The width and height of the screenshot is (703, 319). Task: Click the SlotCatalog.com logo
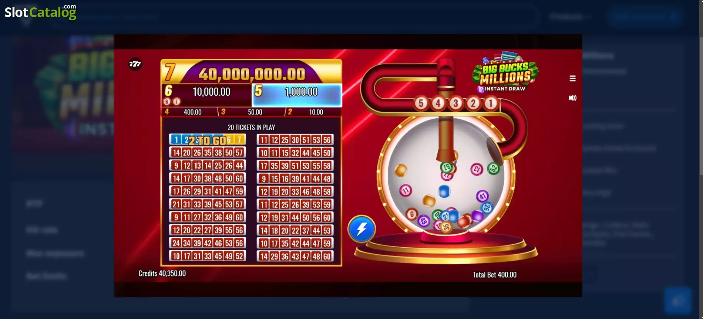40,12
